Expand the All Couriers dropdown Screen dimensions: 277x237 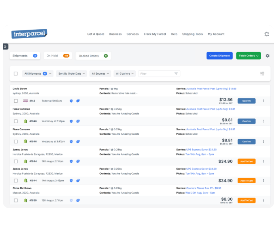(125, 73)
